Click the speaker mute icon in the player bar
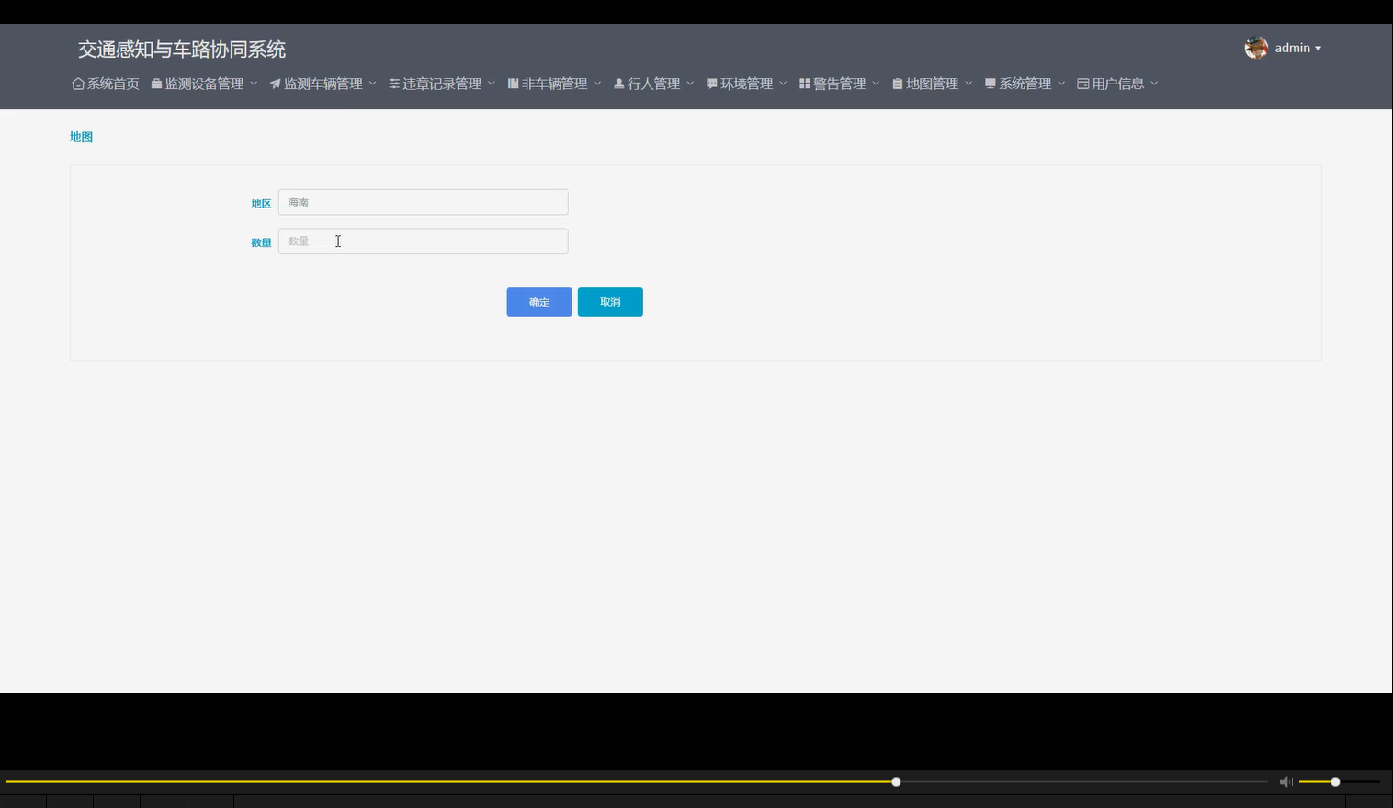 click(x=1285, y=781)
